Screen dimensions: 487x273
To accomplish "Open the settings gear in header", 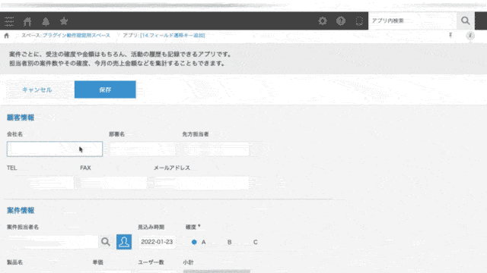I will (x=323, y=20).
